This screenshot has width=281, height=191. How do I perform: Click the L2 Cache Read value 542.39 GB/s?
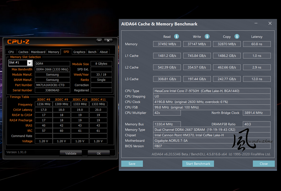pos(167,67)
